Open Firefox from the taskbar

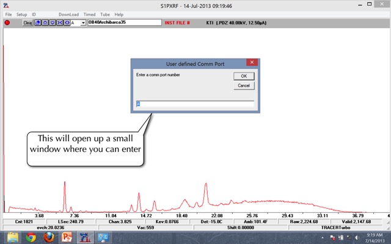(x=48, y=237)
